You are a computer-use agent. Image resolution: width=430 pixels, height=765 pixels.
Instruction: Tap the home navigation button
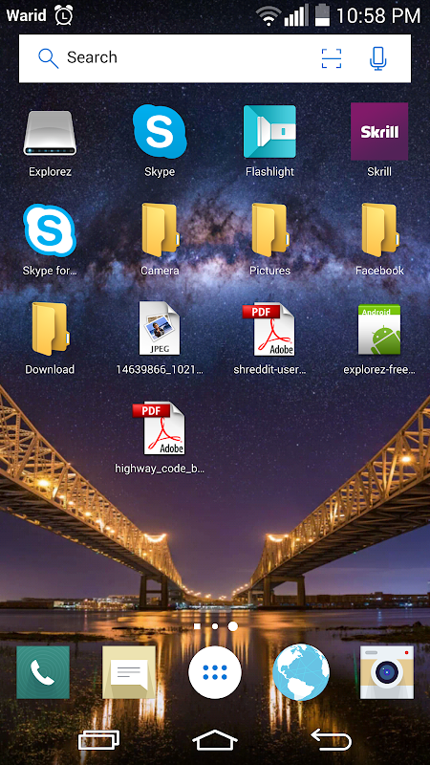pos(215,739)
